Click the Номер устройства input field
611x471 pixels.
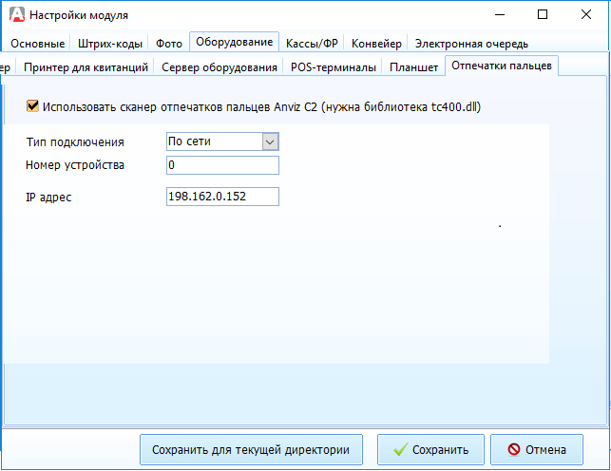tap(222, 165)
